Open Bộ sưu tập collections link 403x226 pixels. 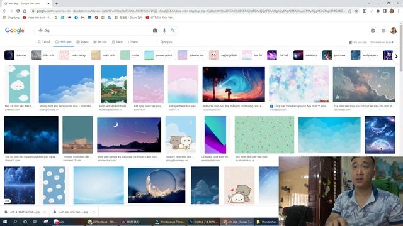click(358, 42)
